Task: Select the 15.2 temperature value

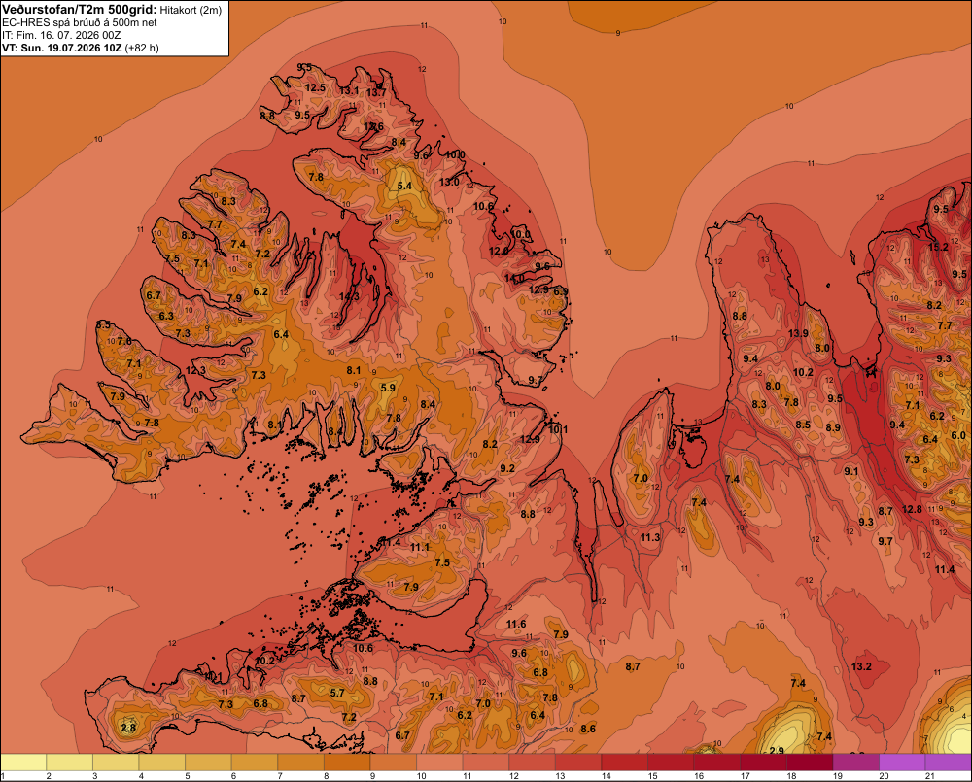Action: (x=938, y=247)
